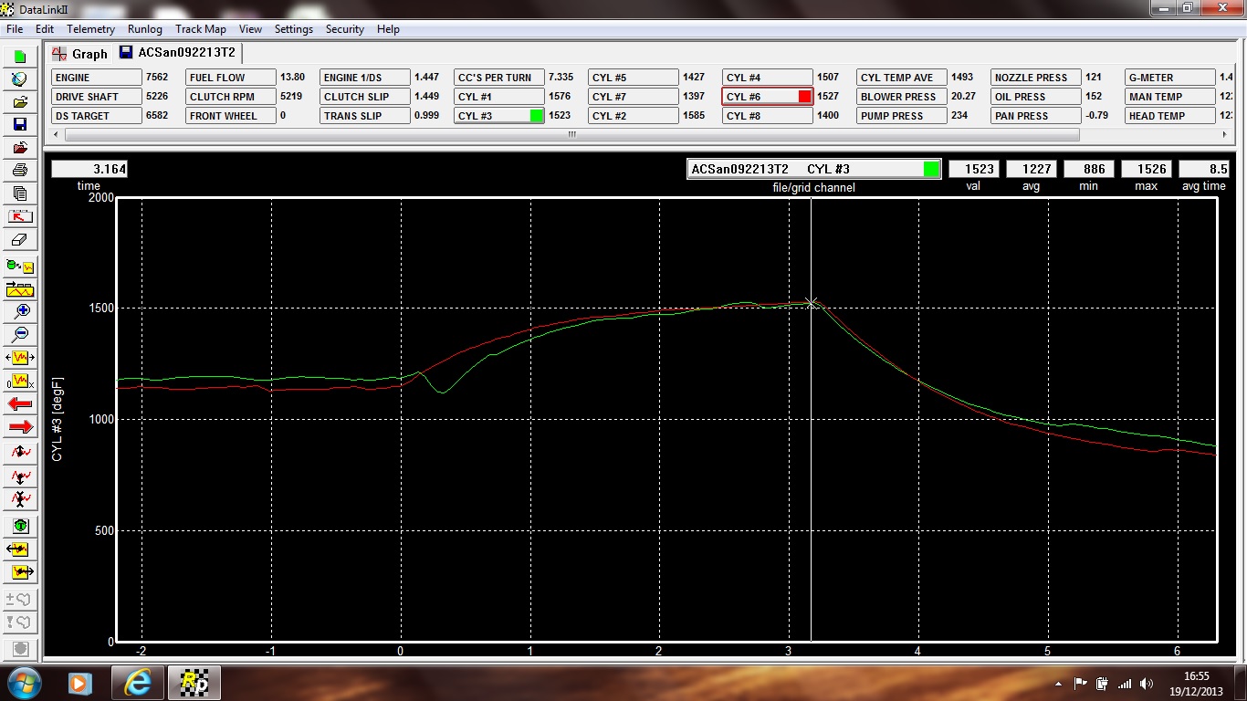This screenshot has height=701, width=1247.
Task: Select the eraser tool icon
Action: (20, 240)
